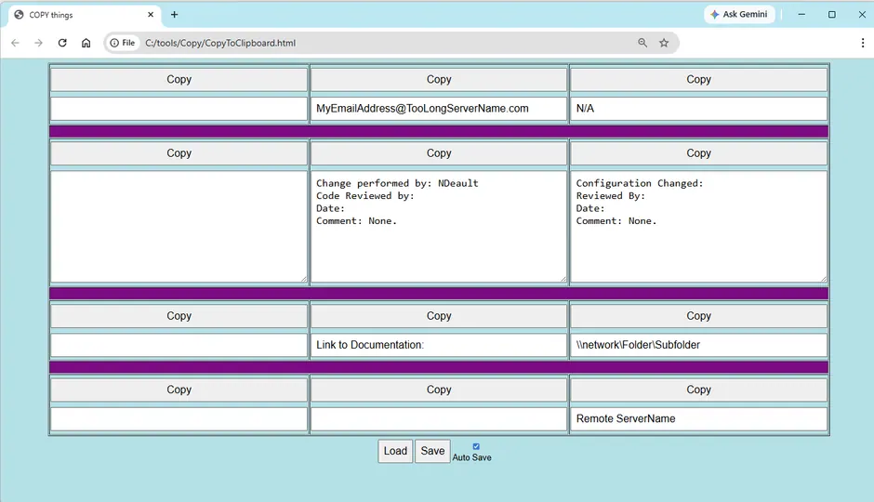The image size is (874, 502).
Task: Click Copy above the N/A field
Action: (698, 80)
